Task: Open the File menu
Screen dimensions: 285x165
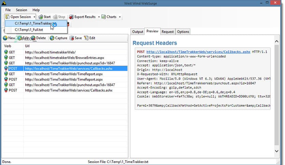Action: click(x=8, y=10)
